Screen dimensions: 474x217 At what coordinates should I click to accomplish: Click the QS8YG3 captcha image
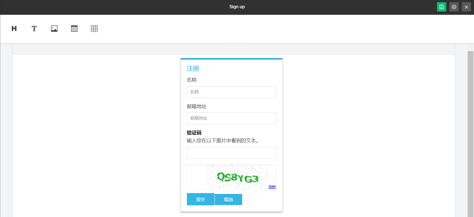point(237,177)
